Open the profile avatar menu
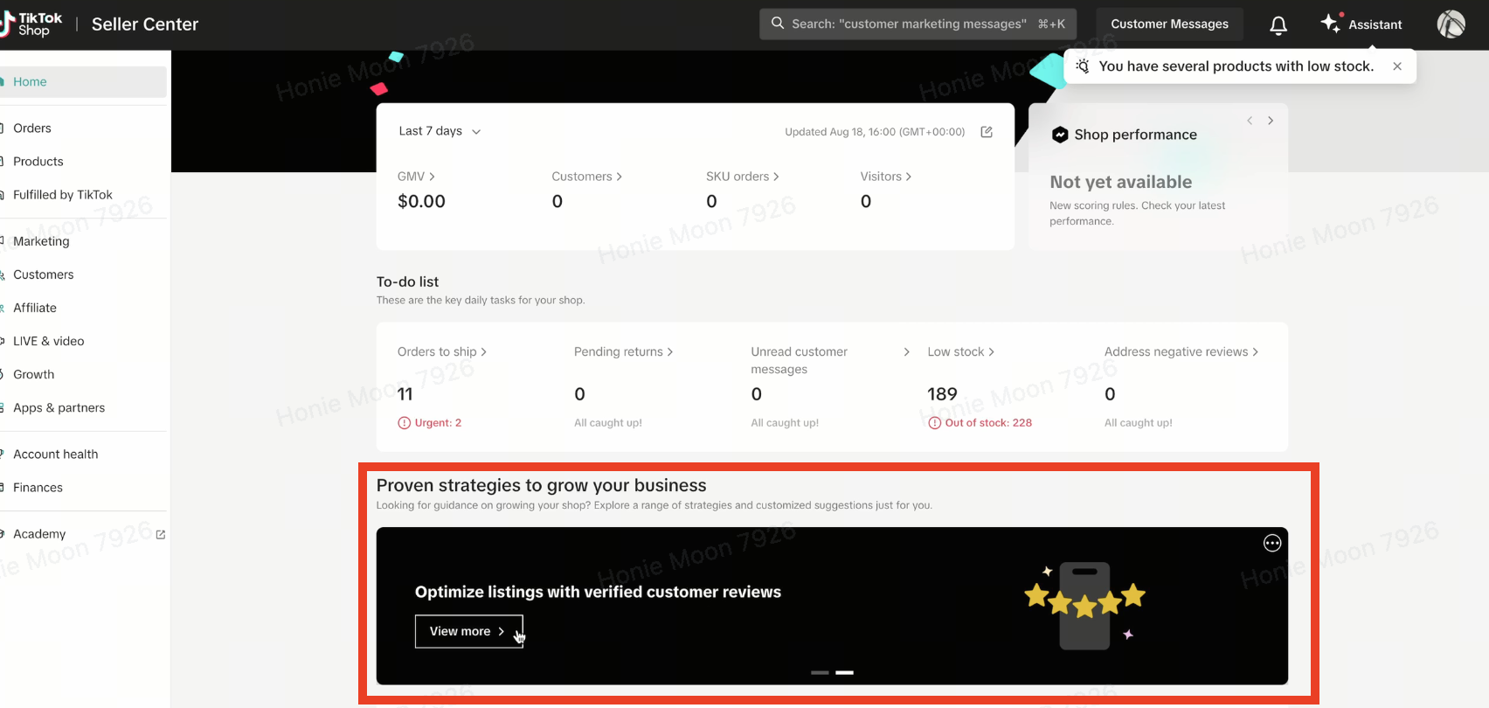 [1451, 24]
